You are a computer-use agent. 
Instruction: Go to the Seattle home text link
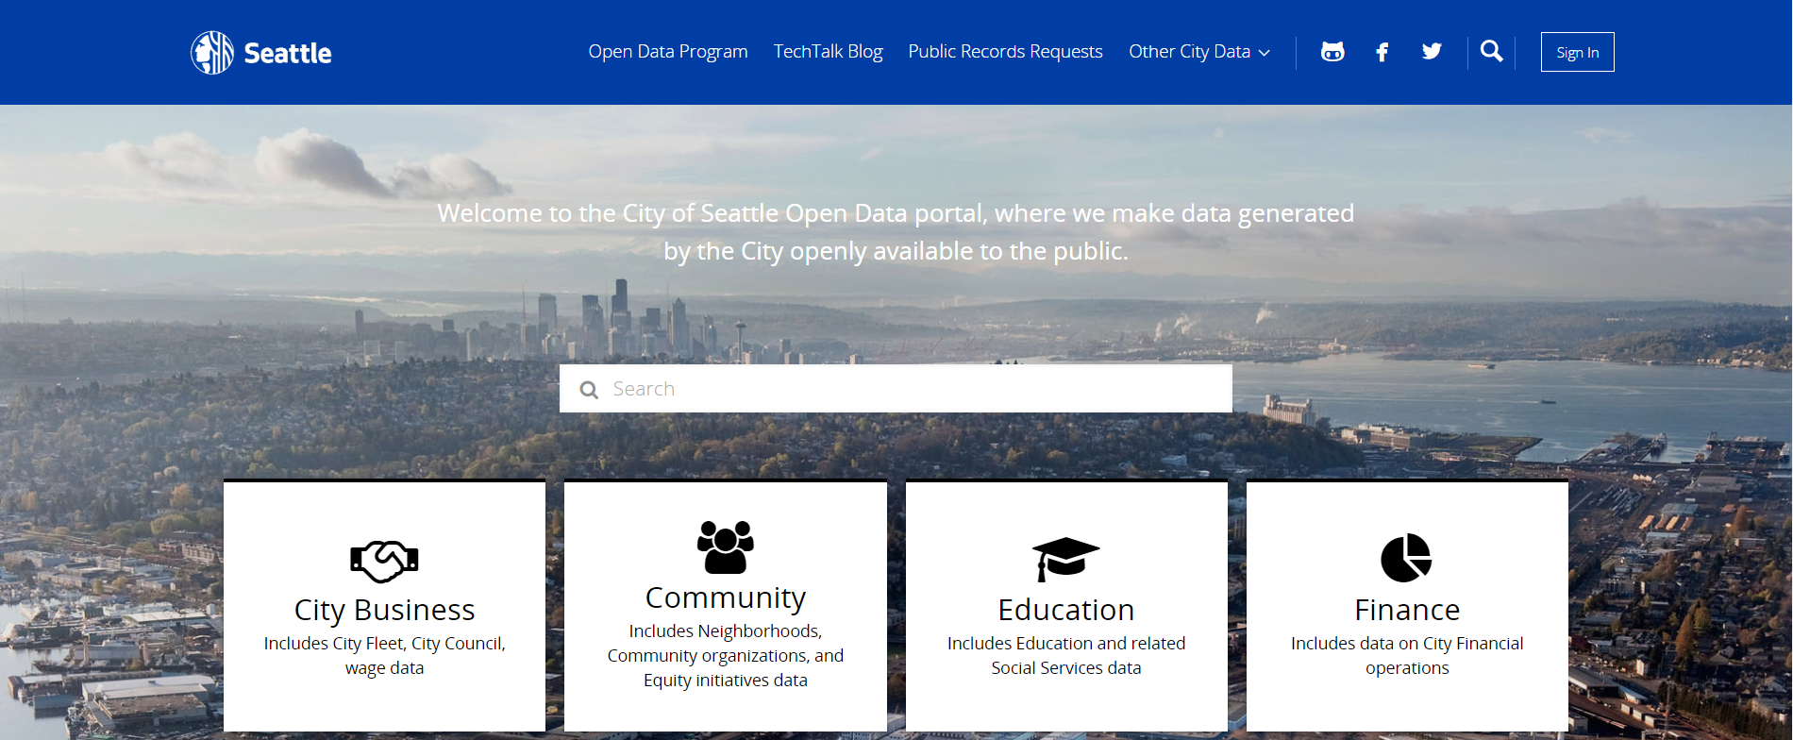click(288, 53)
